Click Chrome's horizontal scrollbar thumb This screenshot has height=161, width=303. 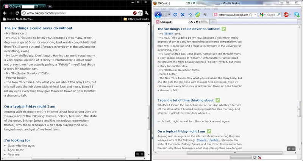(x=79, y=158)
